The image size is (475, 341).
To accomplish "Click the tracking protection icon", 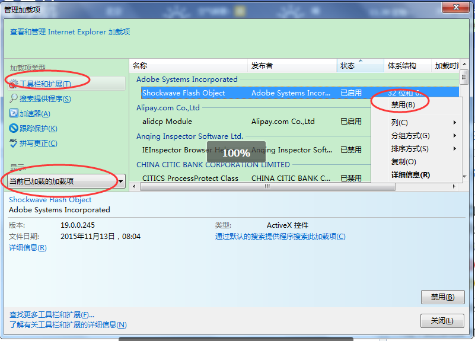I will pyautogui.click(x=14, y=128).
